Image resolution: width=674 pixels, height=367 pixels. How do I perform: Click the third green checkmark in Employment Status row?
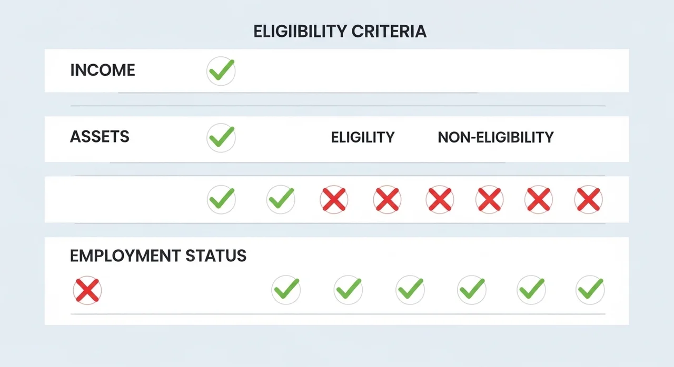(410, 290)
